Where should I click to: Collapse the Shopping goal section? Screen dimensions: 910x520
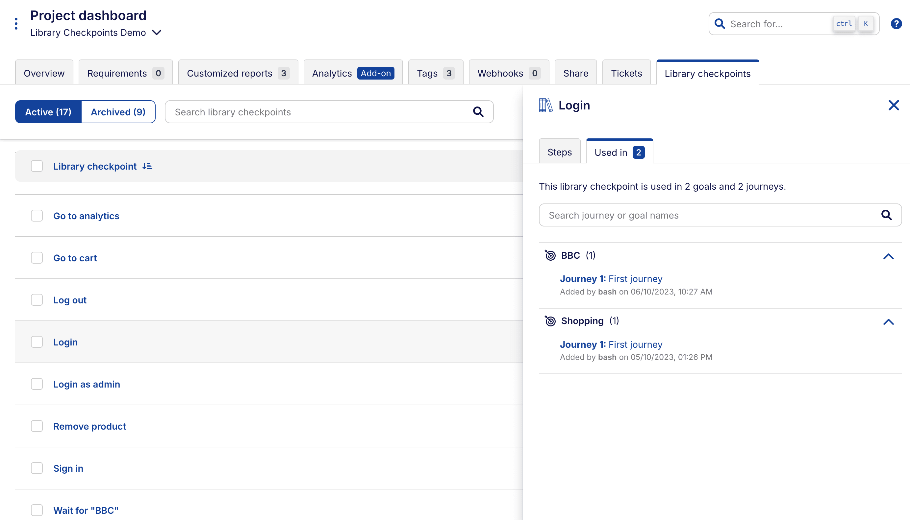pyautogui.click(x=888, y=322)
